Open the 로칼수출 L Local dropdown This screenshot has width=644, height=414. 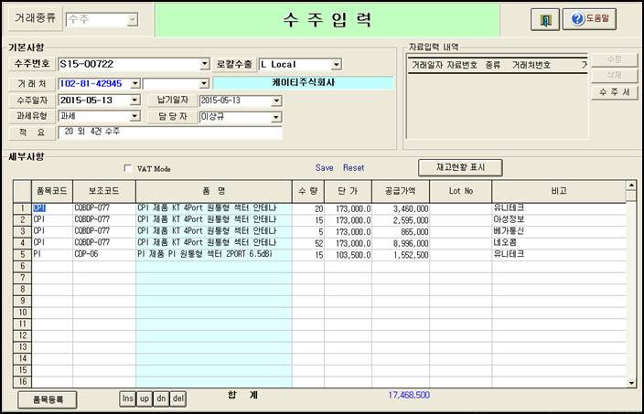(337, 65)
